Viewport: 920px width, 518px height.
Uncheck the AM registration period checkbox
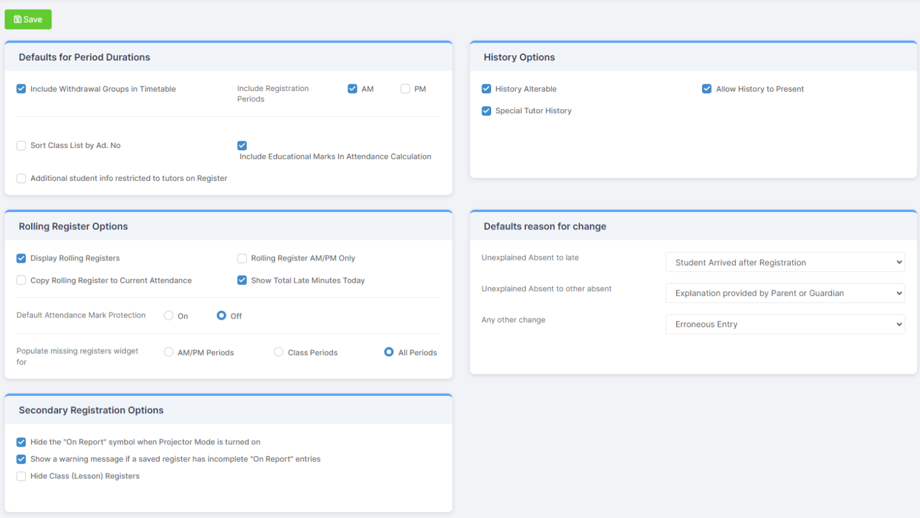click(x=353, y=88)
